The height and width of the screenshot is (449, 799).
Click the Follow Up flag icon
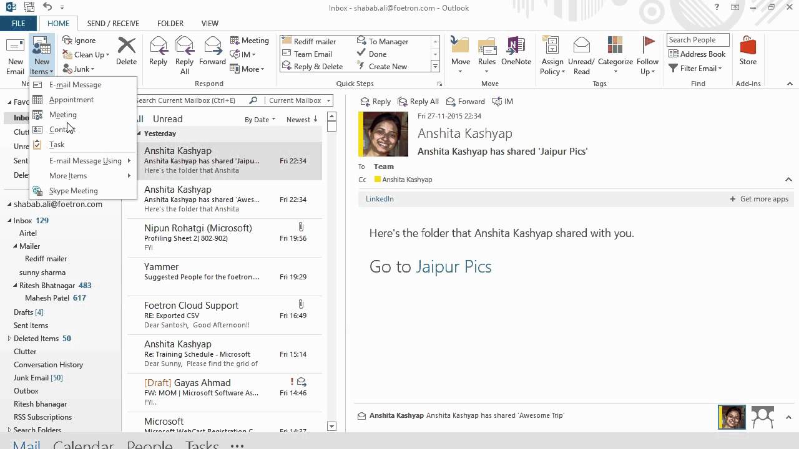pyautogui.click(x=648, y=46)
